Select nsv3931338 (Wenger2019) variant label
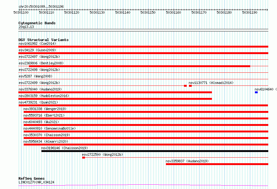The image size is (277, 189). point(45,109)
